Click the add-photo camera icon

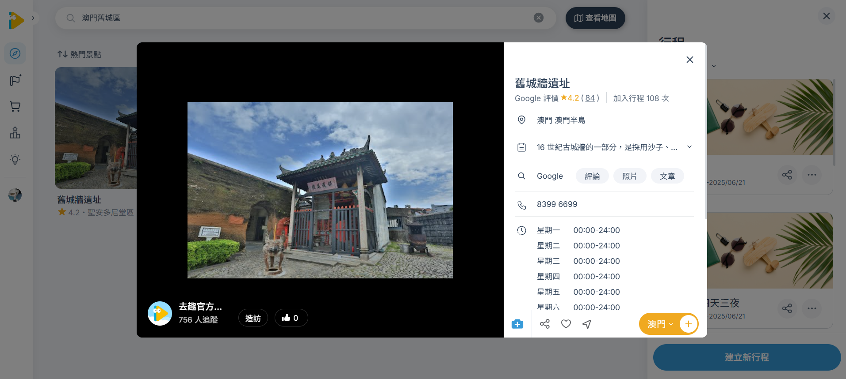pyautogui.click(x=517, y=324)
